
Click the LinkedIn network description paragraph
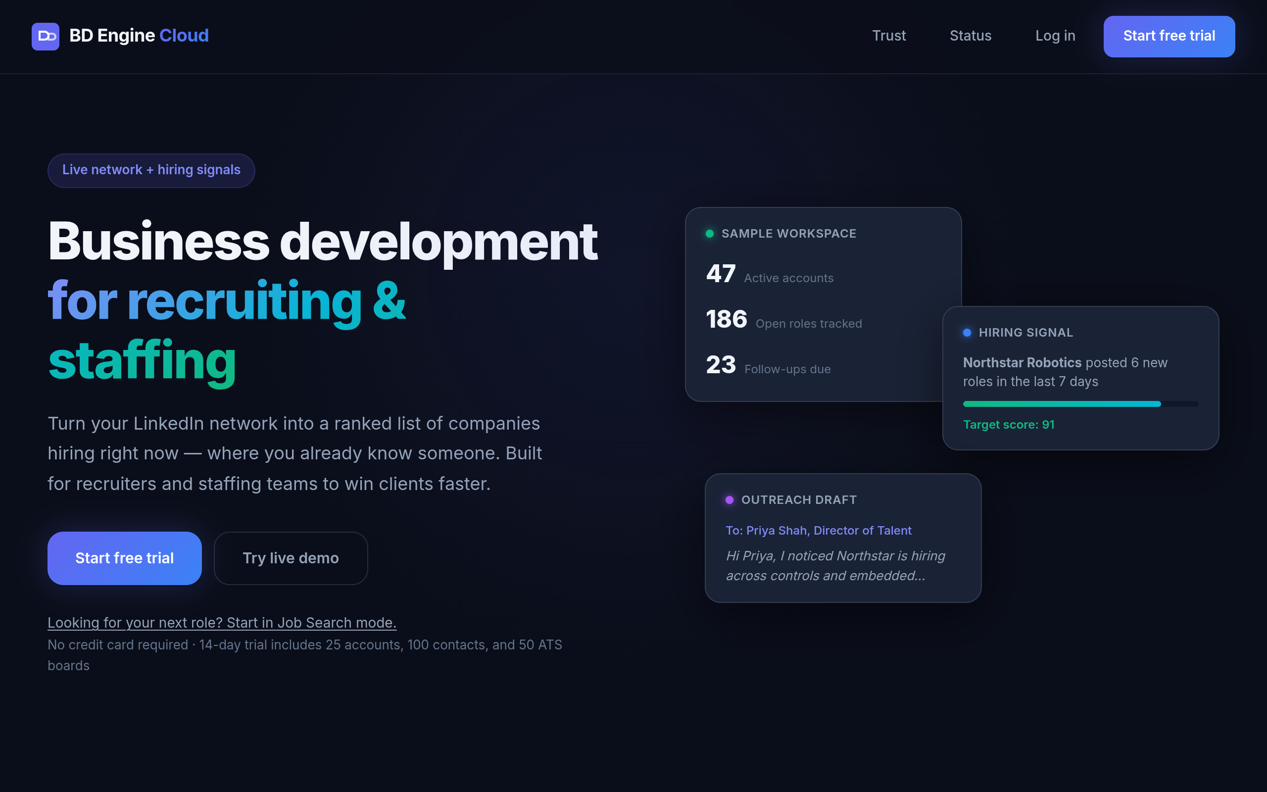(295, 453)
